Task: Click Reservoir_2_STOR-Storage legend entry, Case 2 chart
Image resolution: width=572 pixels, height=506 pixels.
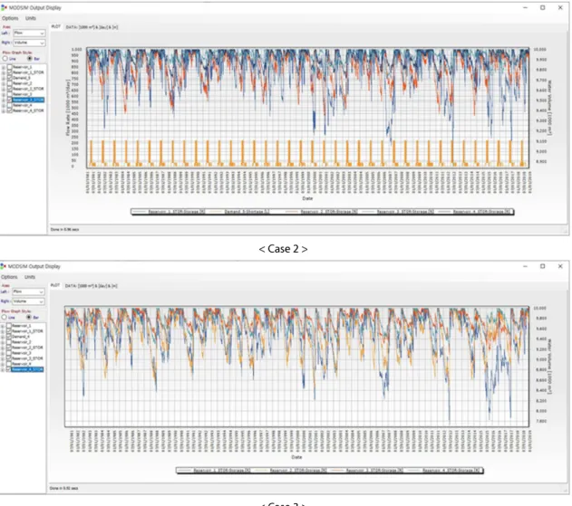Action: pyautogui.click(x=322, y=212)
